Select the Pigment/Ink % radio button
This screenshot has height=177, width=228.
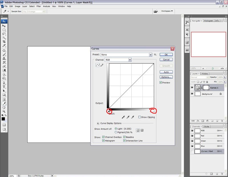coord(116,132)
